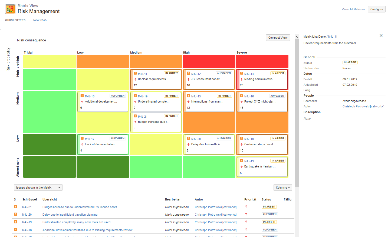Open M4J-14 key on matrix card
Screen dimensions: 388x237
point(249,74)
